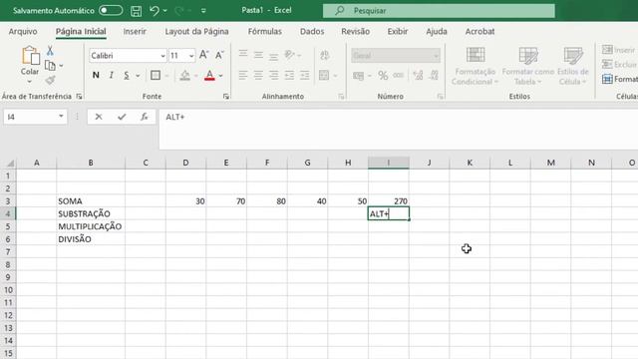Open the Dados ribbon tab
Screen dimensions: 638x359
(312, 31)
